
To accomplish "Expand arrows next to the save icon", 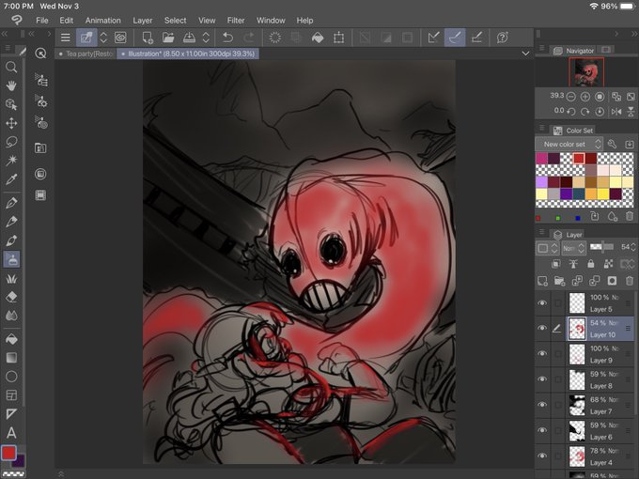I will (206, 38).
